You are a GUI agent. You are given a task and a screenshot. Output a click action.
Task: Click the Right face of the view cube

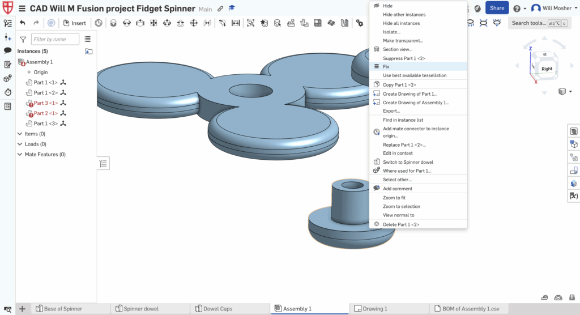[x=546, y=69]
